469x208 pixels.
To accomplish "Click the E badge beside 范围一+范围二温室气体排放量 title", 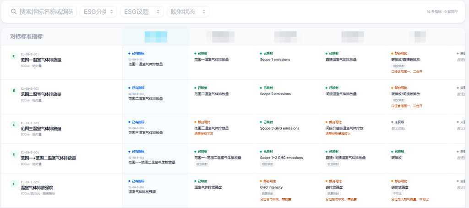I will tap(14, 154).
